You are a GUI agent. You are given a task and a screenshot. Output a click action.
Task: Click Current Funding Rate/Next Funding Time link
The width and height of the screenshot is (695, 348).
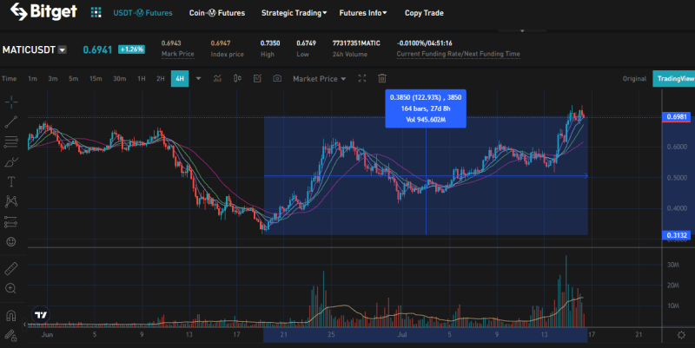(459, 54)
